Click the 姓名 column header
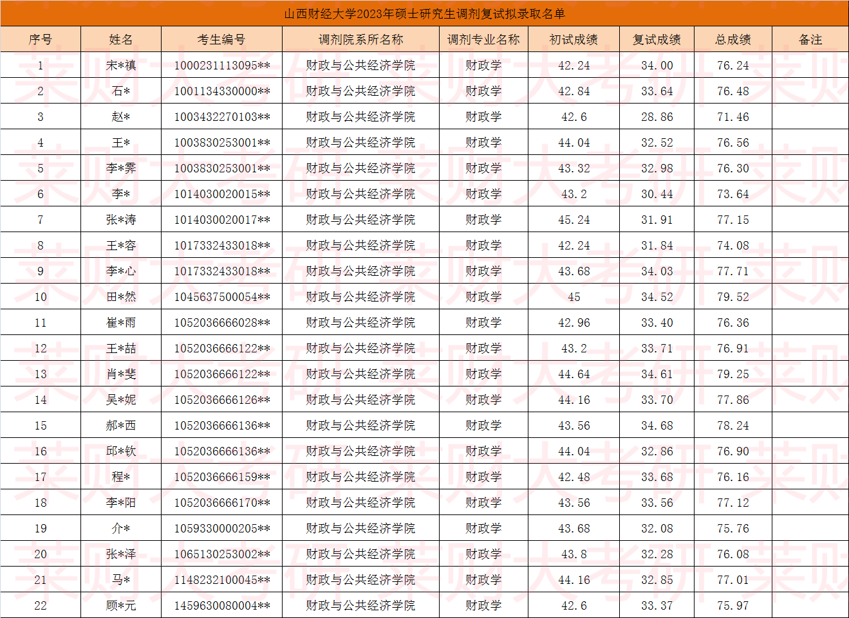Screen dimensions: 849x618 pos(121,39)
